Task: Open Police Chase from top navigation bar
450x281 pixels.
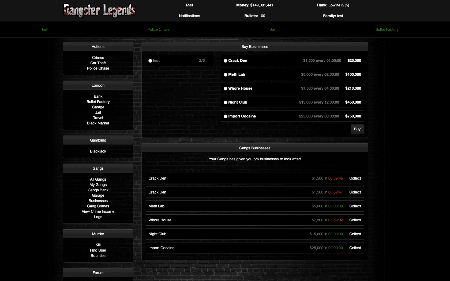Action: 158,29
